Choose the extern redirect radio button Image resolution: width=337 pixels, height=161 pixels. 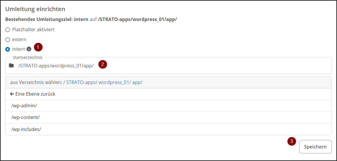(x=8, y=40)
